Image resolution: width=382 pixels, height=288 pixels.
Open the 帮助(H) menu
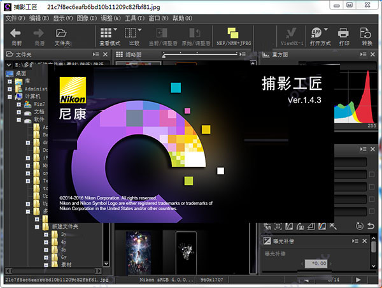(x=182, y=18)
